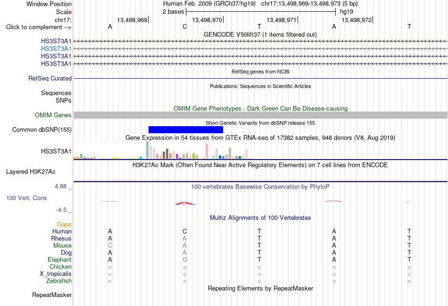
Task: Click position label 13,498,971 on the ruler
Action: (x=282, y=20)
